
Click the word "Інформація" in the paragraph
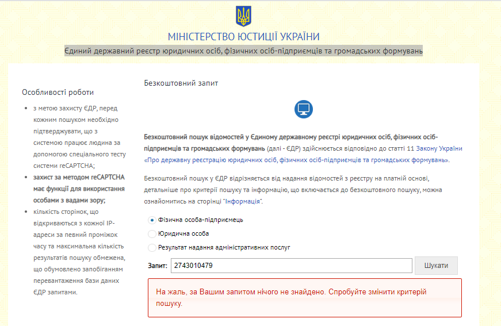pyautogui.click(x=245, y=202)
